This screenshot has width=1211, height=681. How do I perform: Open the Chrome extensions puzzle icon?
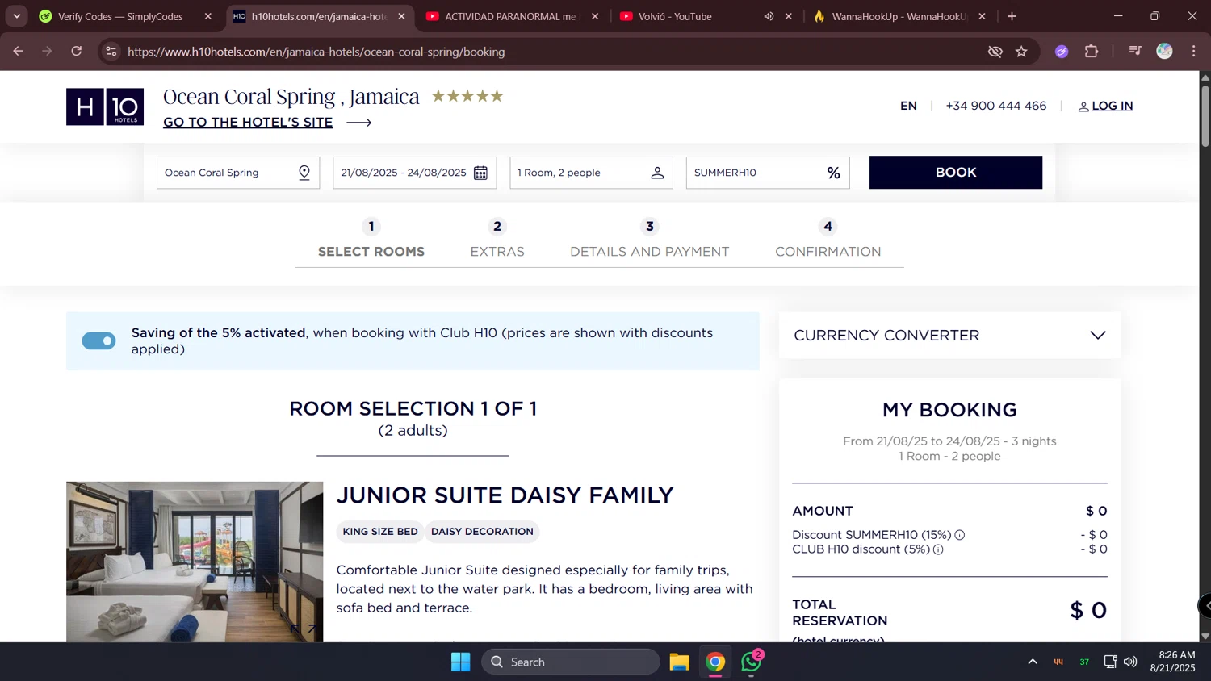click(x=1092, y=52)
